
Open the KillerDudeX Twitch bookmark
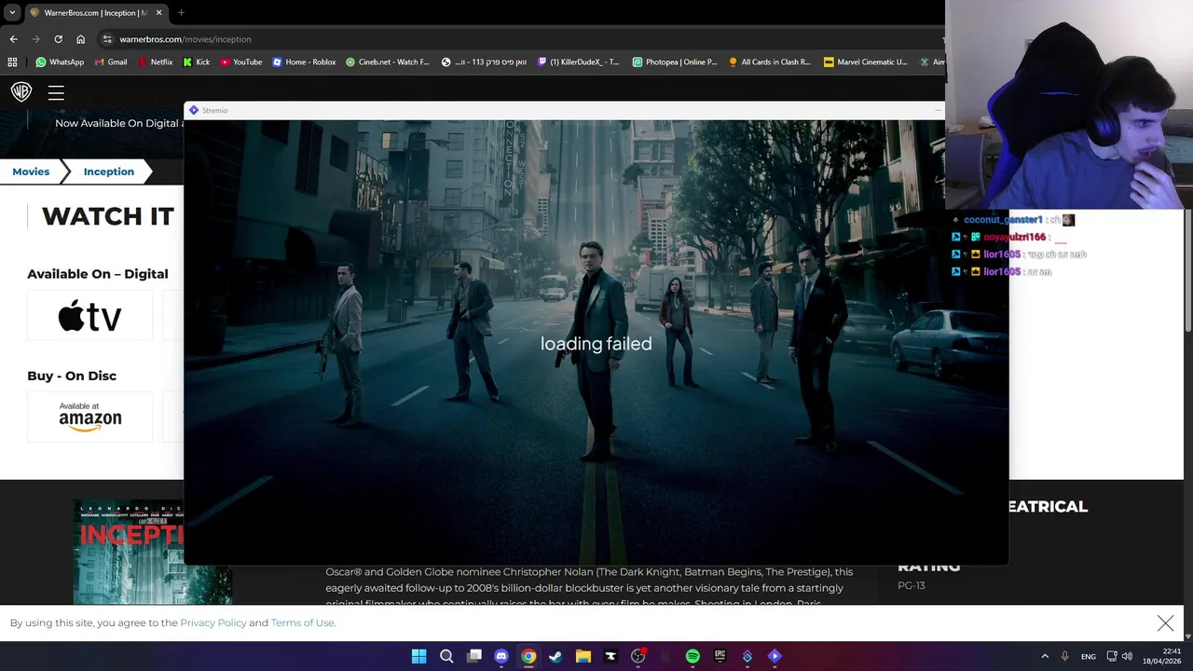tap(578, 62)
